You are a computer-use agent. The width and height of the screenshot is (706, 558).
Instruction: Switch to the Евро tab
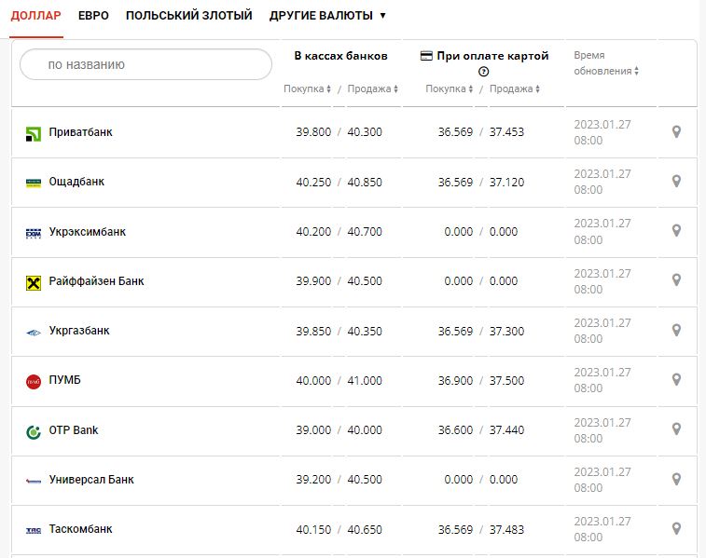click(x=93, y=16)
